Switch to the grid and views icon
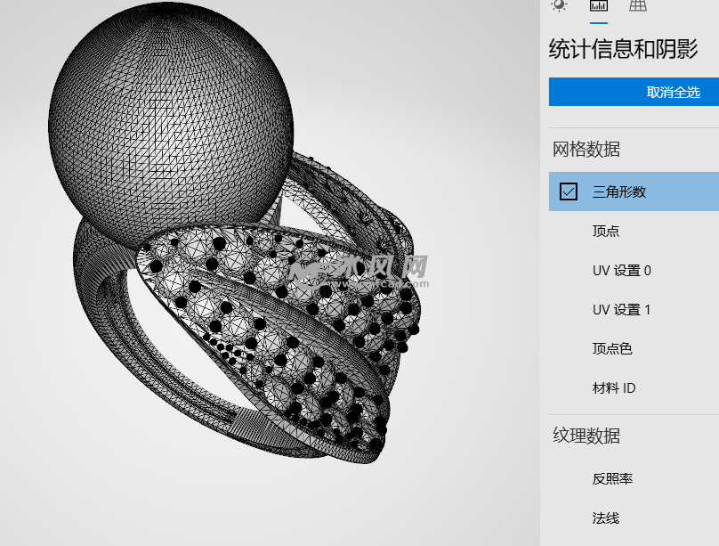Screen dimensions: 719x546 [638, 6]
